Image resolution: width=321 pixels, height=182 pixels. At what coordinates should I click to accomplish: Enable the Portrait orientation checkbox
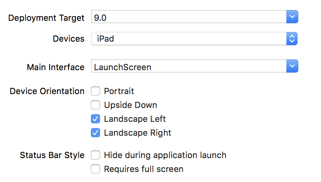tap(95, 91)
